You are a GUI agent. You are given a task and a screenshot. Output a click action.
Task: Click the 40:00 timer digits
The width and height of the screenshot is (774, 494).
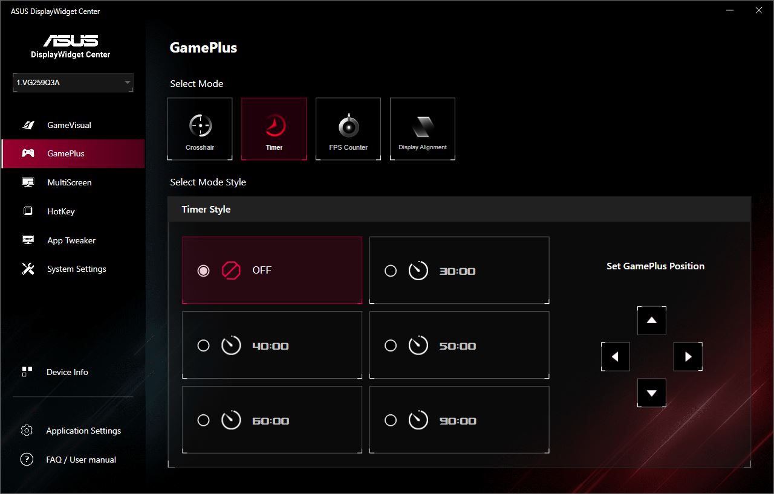pos(270,346)
